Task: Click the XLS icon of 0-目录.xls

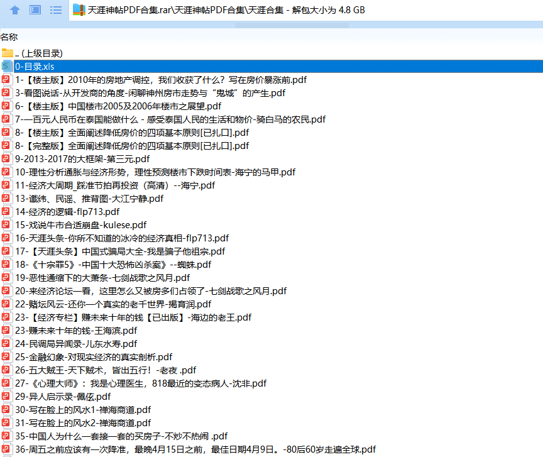Action: (7, 66)
